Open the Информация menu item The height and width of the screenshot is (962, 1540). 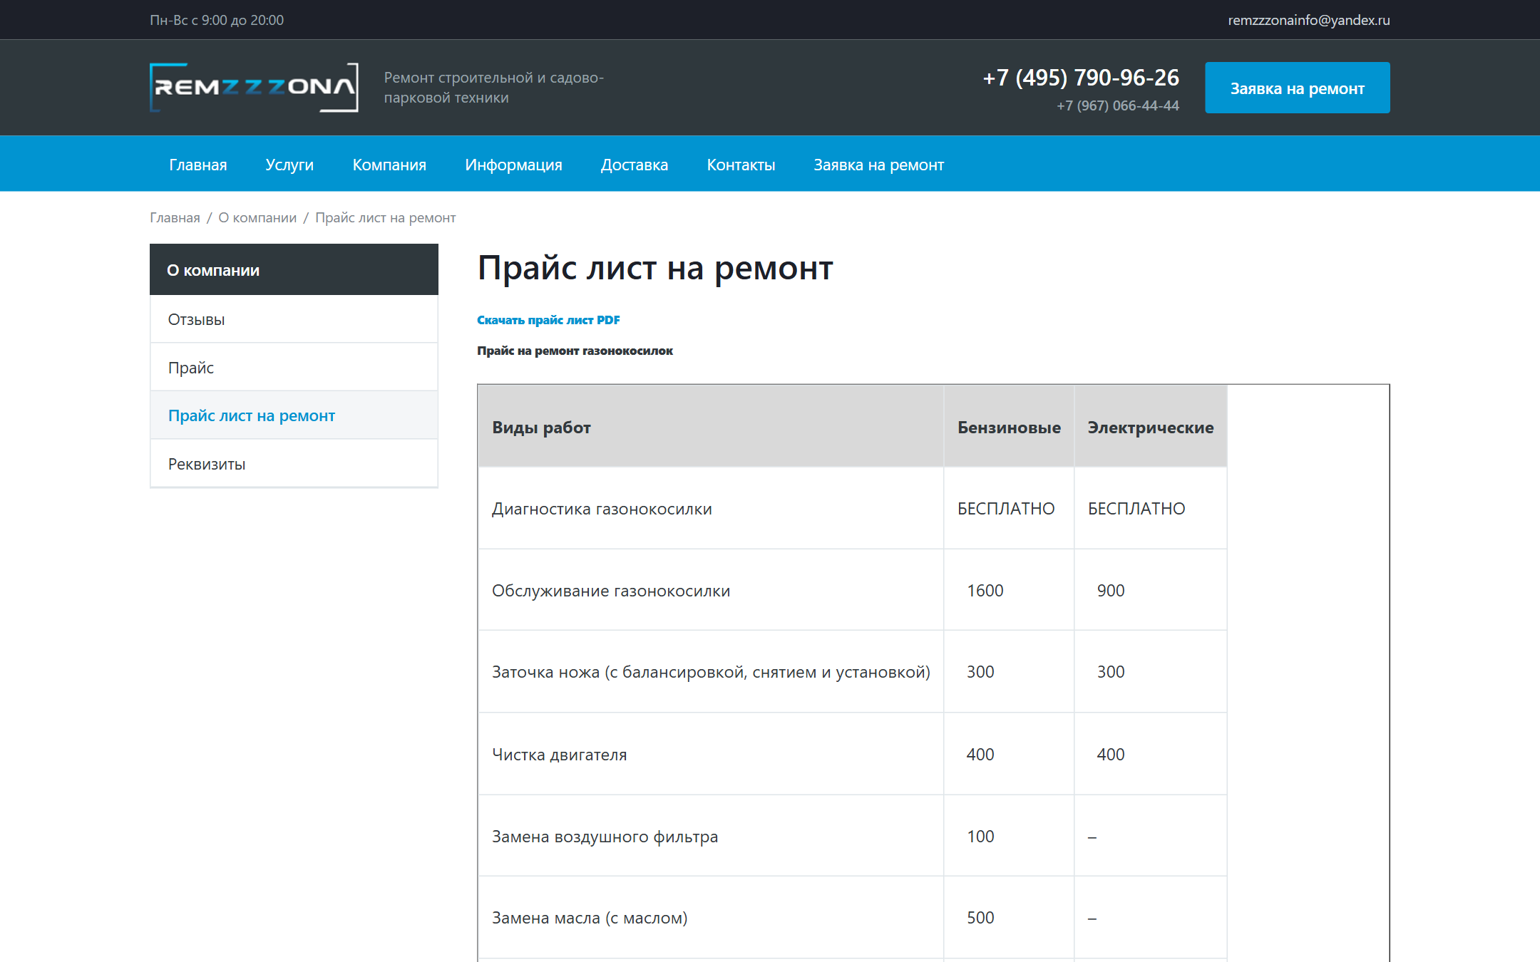513,165
